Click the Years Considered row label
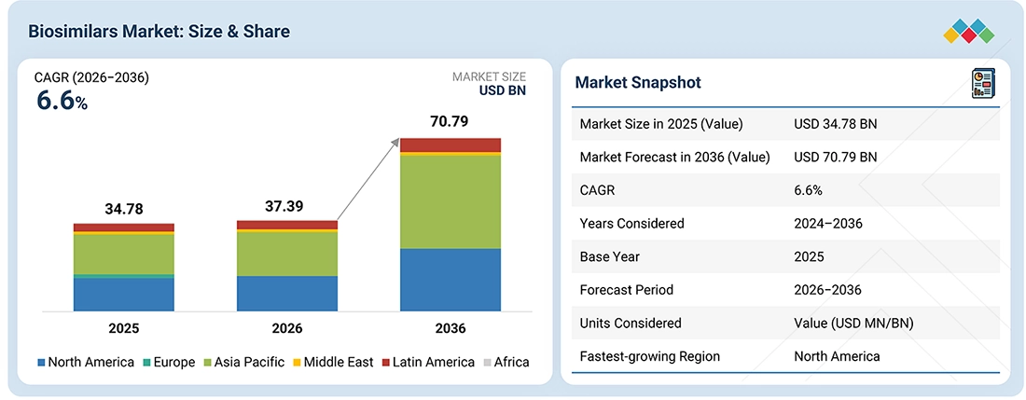Image resolution: width=1026 pixels, height=400 pixels. (x=632, y=224)
